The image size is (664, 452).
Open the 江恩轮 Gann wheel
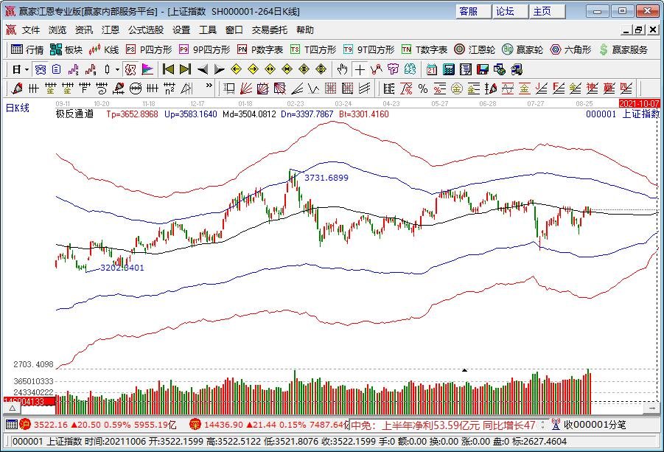pos(475,49)
